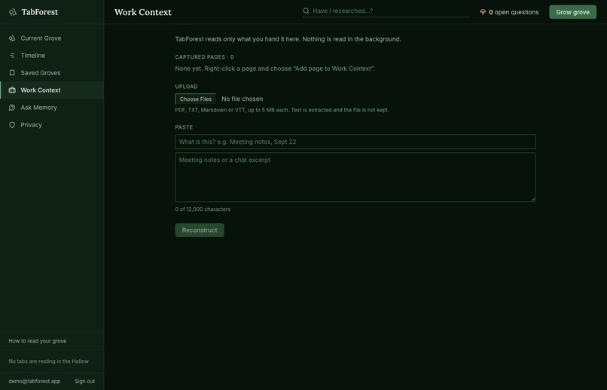Click the demo@tabforest.app account text
Screen dimensions: 607x390
pos(35,381)
